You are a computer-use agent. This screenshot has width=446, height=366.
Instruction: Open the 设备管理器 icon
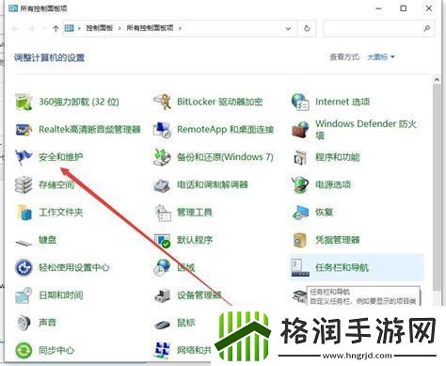[162, 295]
